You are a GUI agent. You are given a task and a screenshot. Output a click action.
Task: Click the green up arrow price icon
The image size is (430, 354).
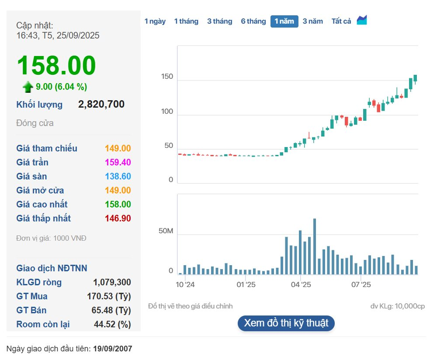pyautogui.click(x=28, y=87)
